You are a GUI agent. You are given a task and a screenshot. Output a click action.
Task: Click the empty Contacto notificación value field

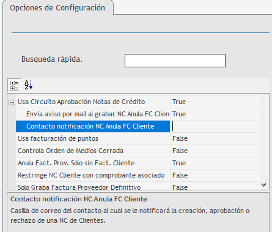pos(215,126)
